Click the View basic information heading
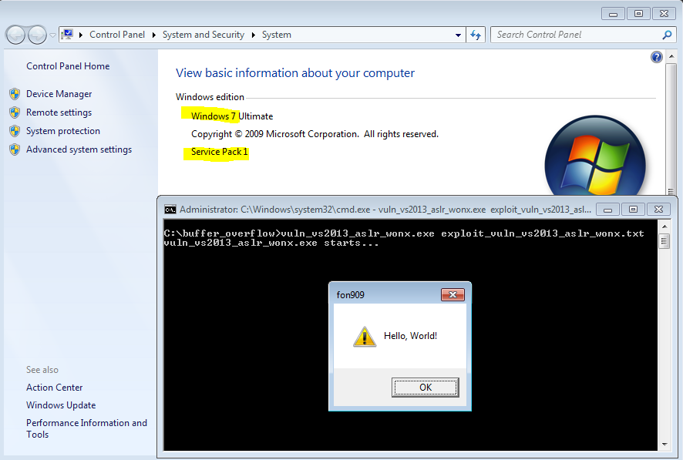Viewport: 683px width, 460px height. 295,73
